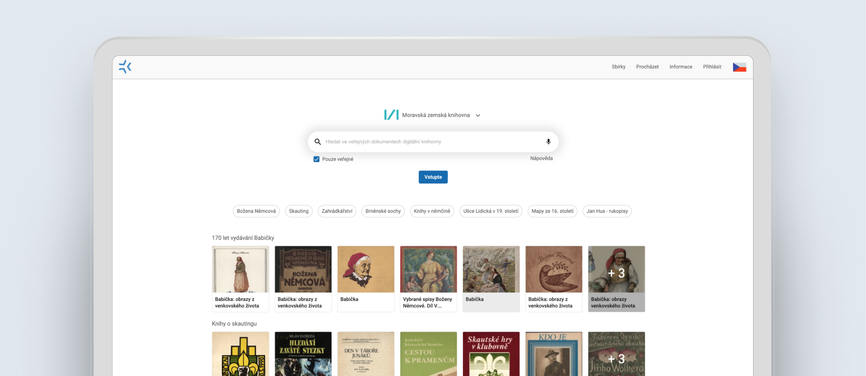Open the Moravská zemská knihovna dropdown label
The image size is (866, 376).
click(x=436, y=115)
